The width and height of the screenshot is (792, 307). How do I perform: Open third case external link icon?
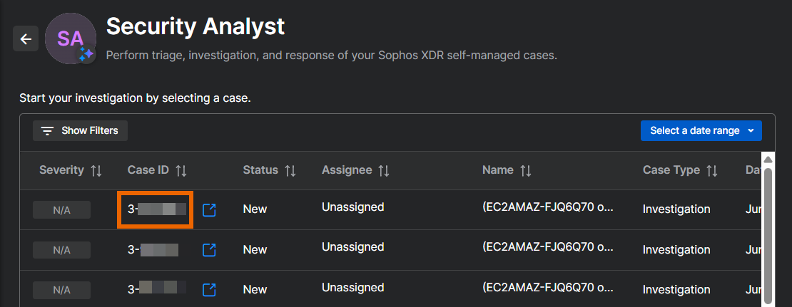pos(209,290)
